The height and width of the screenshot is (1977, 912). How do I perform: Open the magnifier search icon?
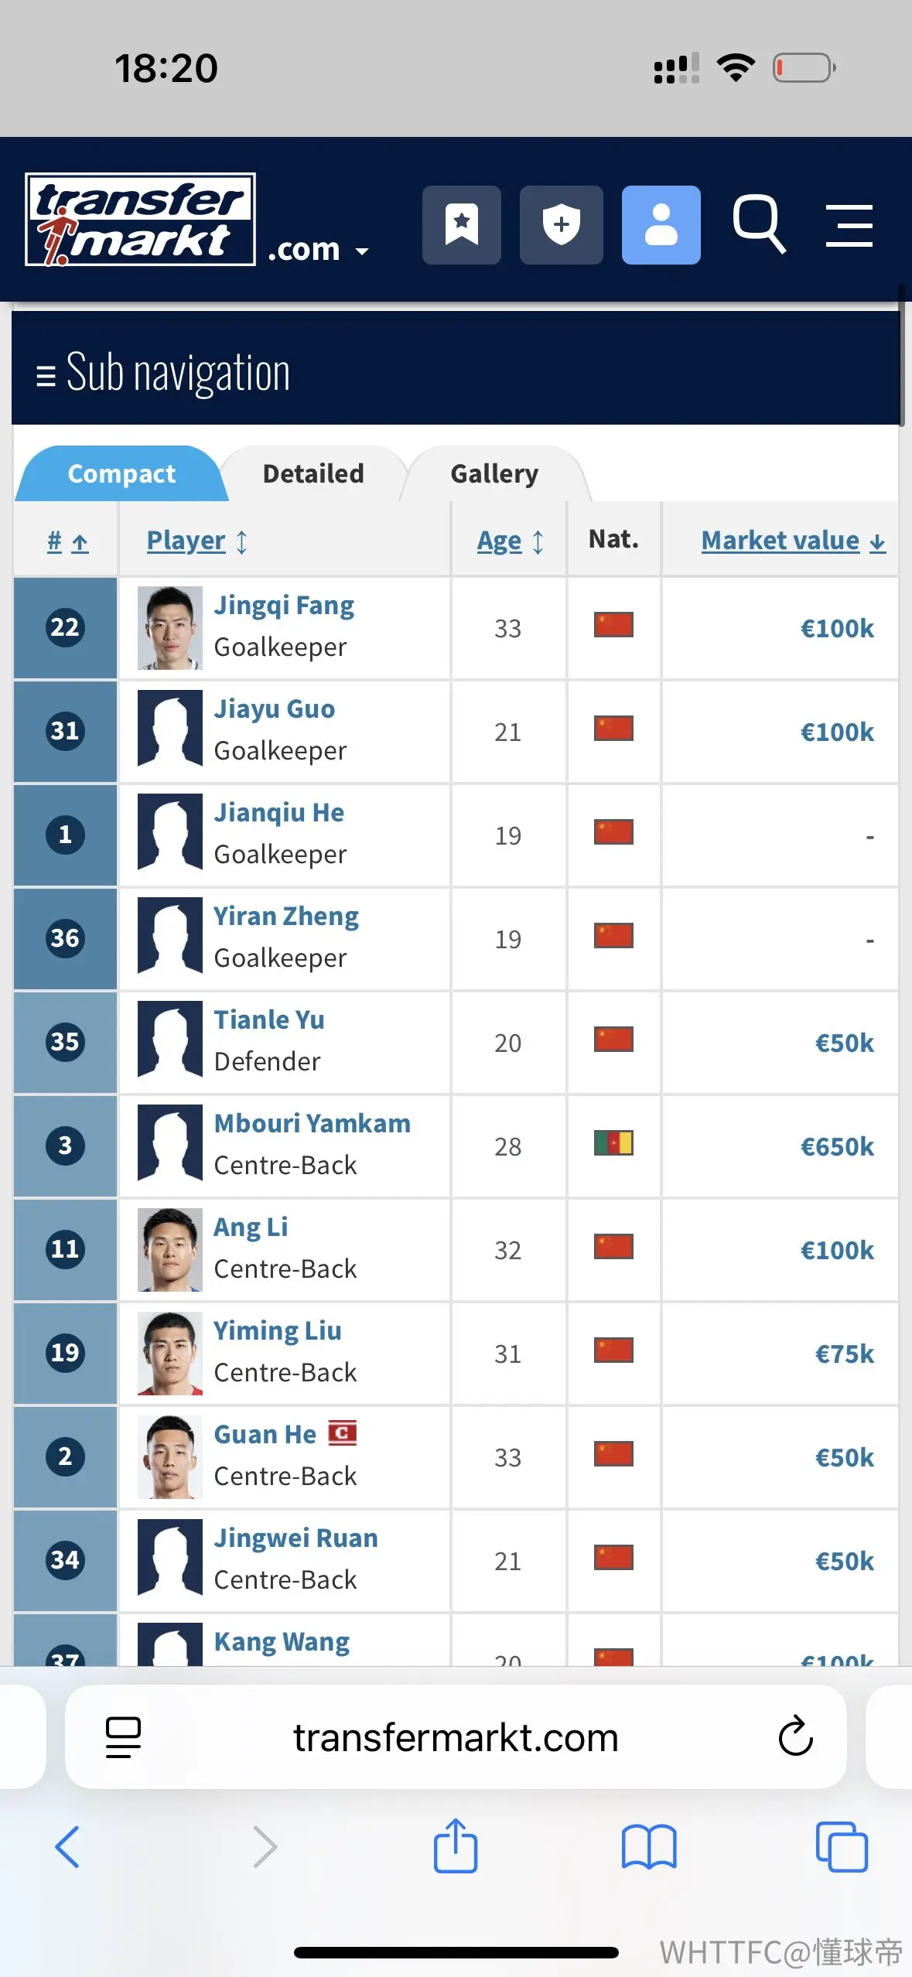[x=759, y=224]
